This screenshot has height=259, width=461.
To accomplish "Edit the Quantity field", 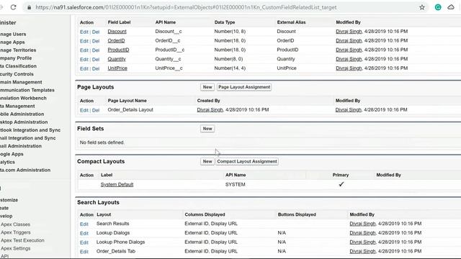I will (84, 59).
